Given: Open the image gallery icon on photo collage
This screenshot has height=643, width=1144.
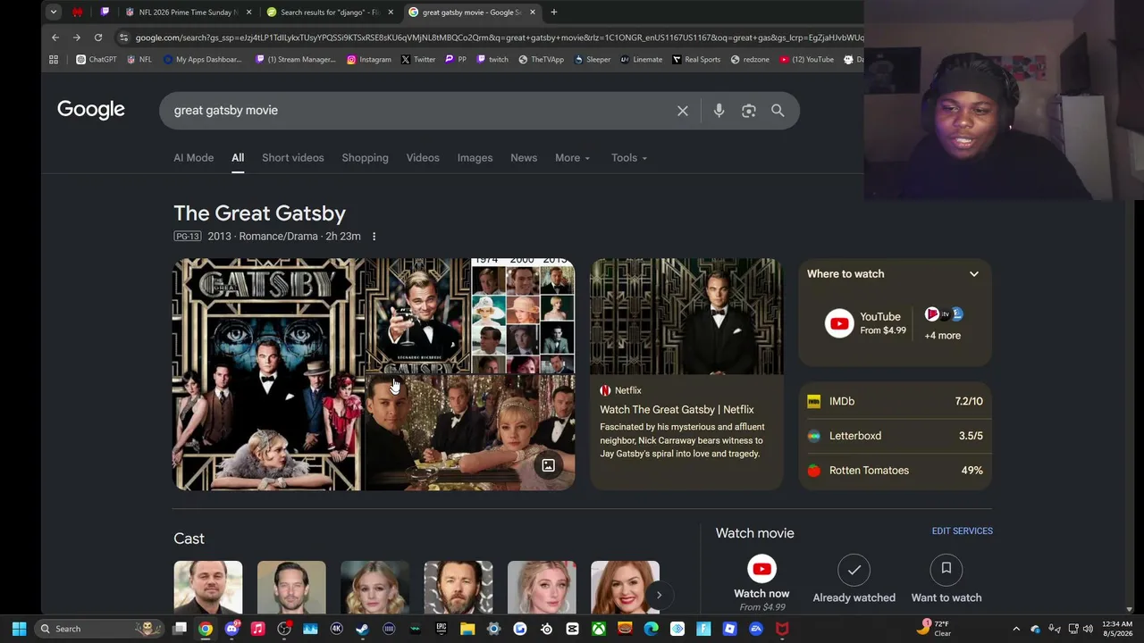Looking at the screenshot, I should coord(549,465).
